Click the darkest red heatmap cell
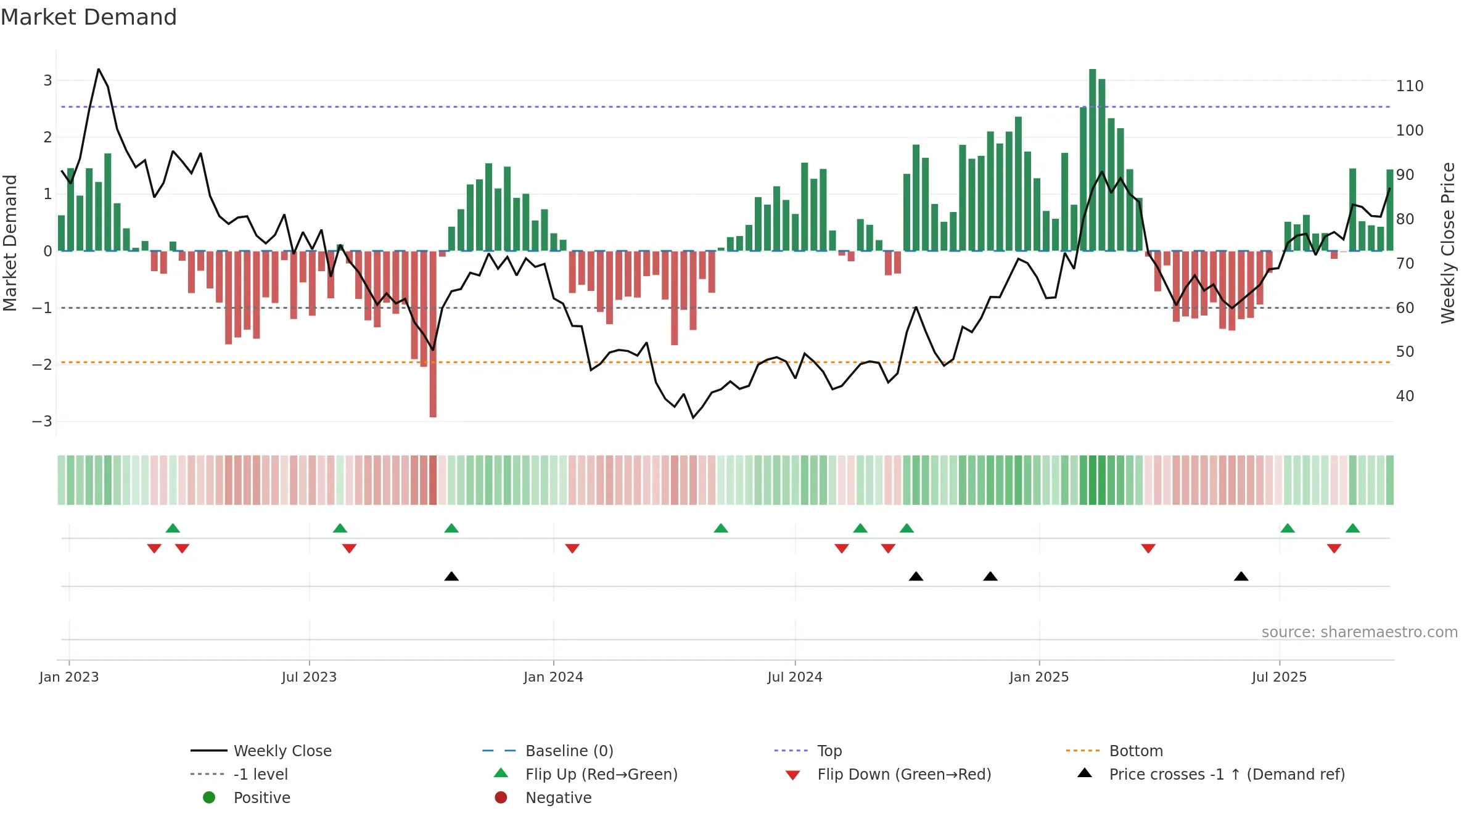 (433, 480)
